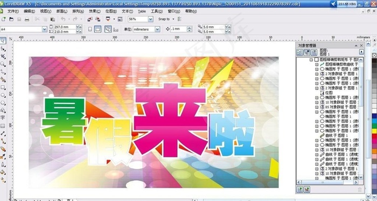Toggle Show Object Properties in Object Manager
Image resolution: width=377 pixels, height=201 pixels.
[299, 52]
